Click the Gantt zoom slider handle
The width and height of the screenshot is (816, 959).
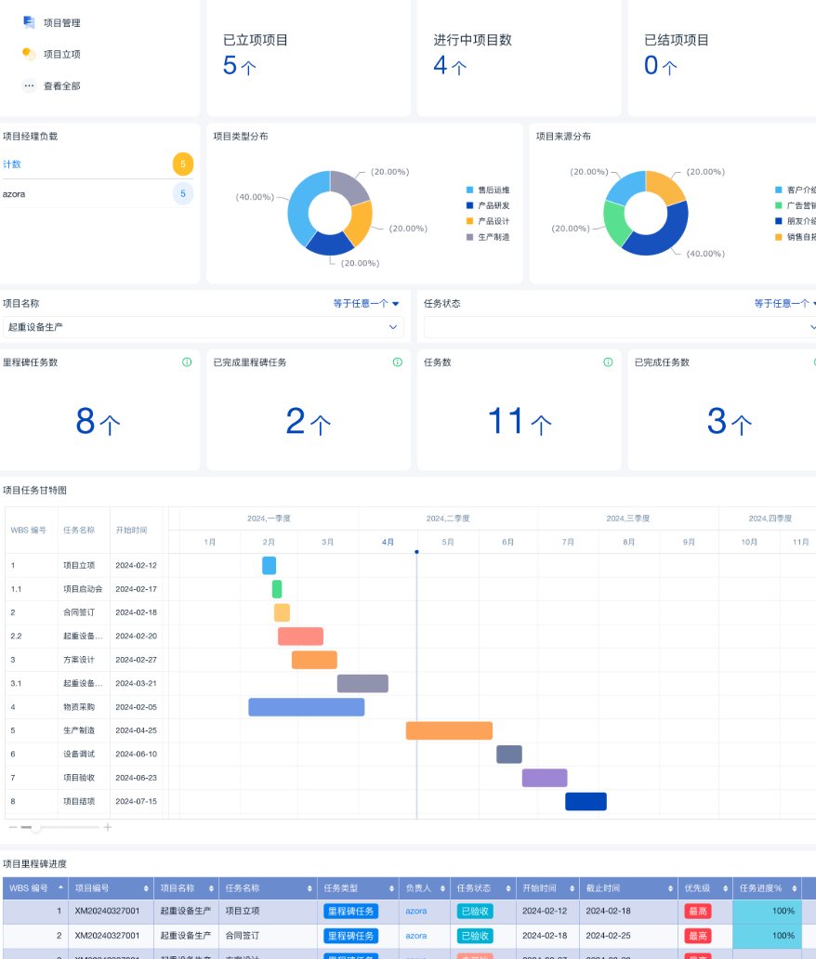pyautogui.click(x=36, y=827)
